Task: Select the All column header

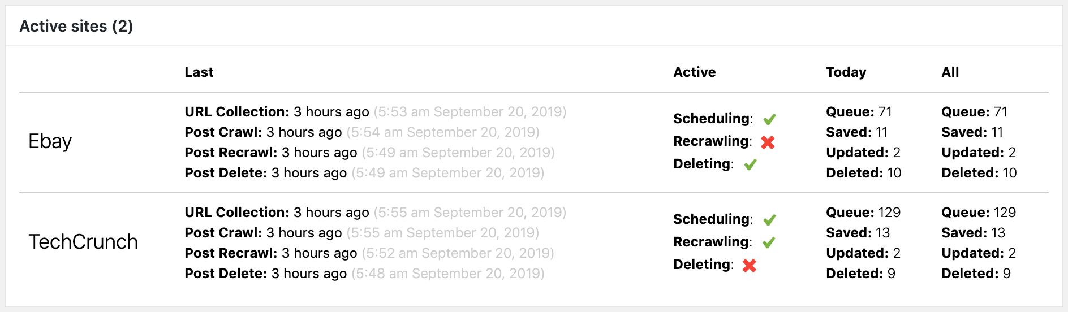Action: [x=950, y=72]
